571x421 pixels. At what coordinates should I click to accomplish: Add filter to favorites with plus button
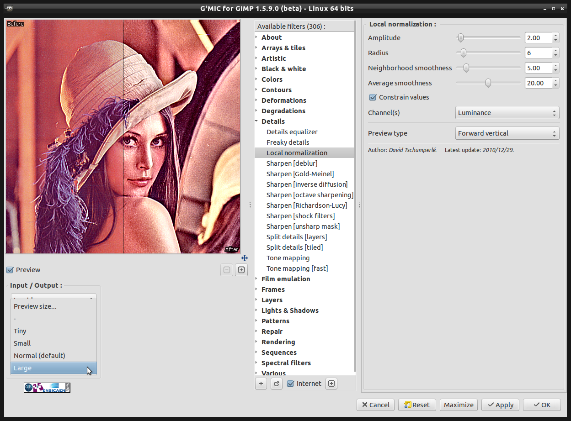coord(261,384)
